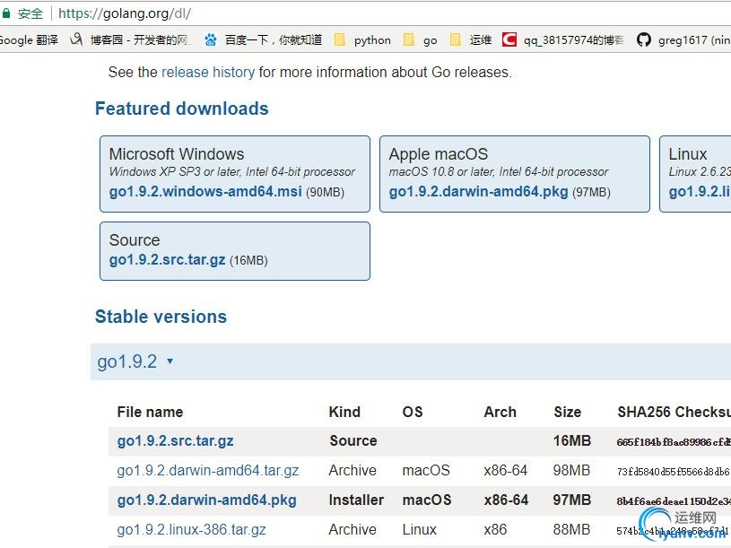Click the SHA256 Checksum column header
This screenshot has width=731, height=548.
coord(674,412)
